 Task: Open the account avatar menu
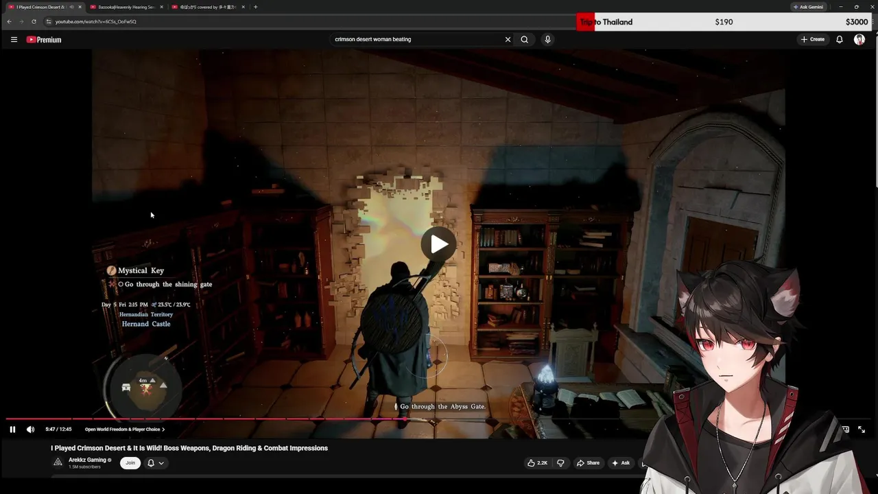(859, 39)
